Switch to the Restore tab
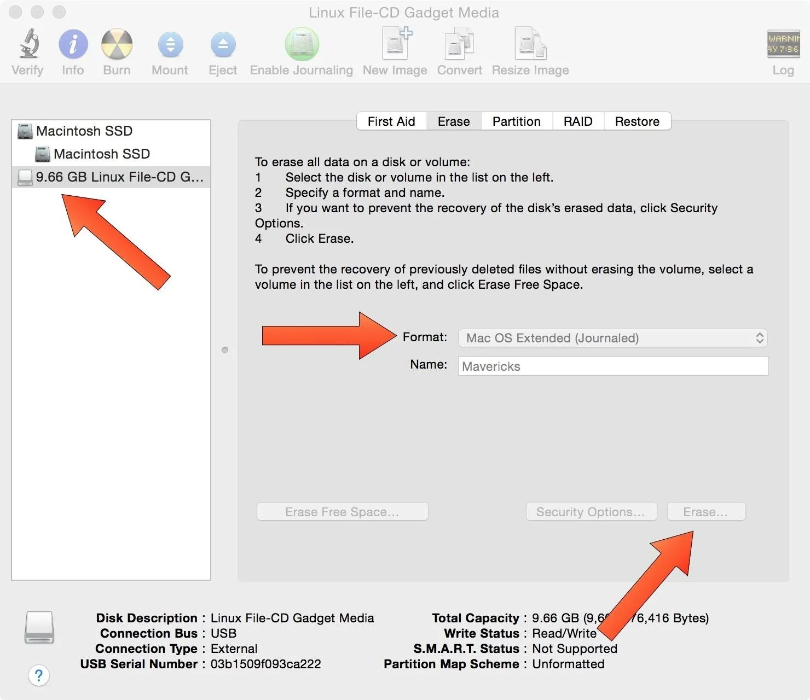Image resolution: width=810 pixels, height=700 pixels. click(x=637, y=121)
